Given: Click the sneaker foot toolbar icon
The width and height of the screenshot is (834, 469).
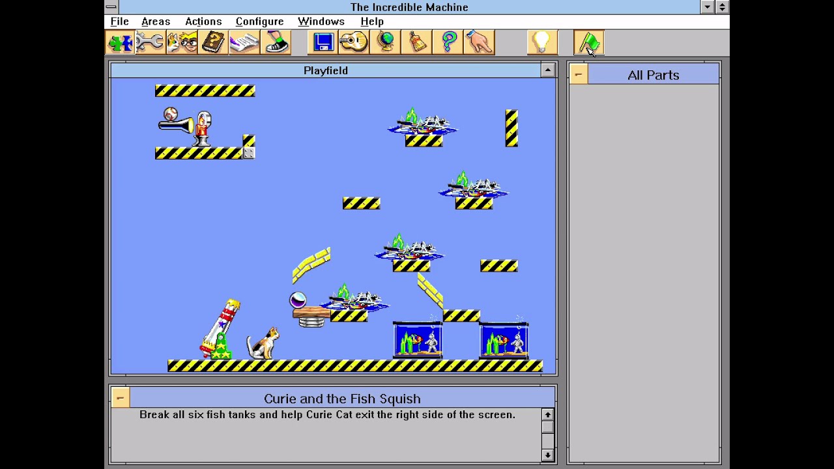Looking at the screenshot, I should (276, 42).
